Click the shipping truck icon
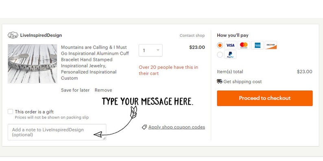Image resolution: width=323 pixels, height=161 pixels. coord(219,82)
